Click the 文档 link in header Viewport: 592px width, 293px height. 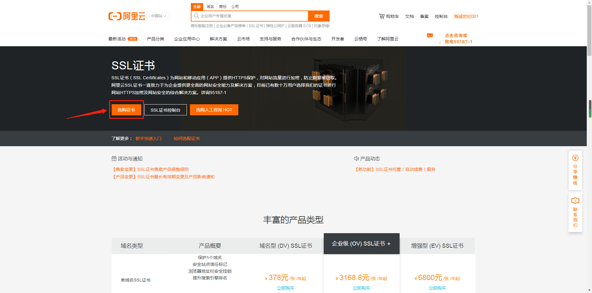tap(409, 16)
